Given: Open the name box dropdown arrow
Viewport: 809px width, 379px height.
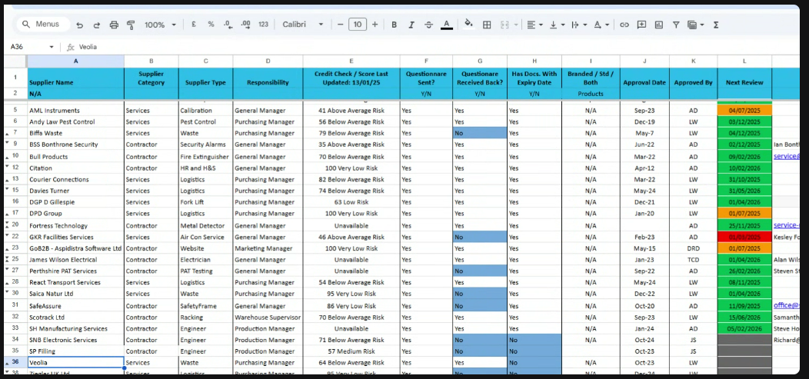Looking at the screenshot, I should 52,47.
